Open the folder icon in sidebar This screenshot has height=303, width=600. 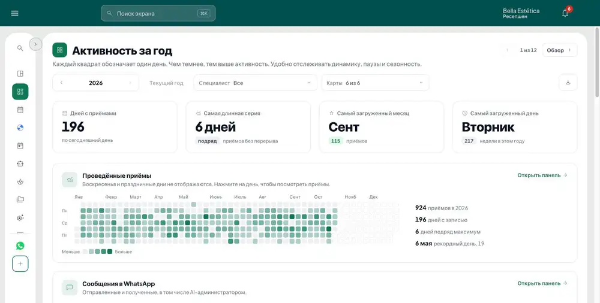[20, 199]
